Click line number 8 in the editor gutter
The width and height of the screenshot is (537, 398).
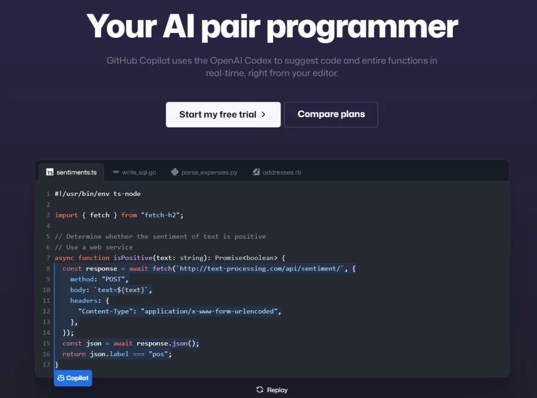click(48, 268)
